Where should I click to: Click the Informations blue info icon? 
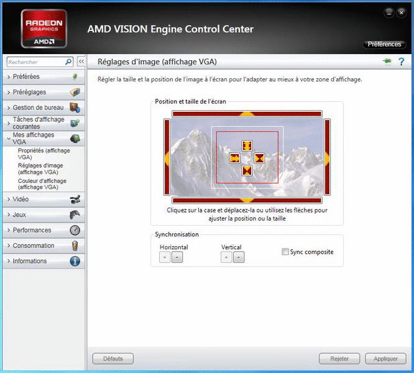pyautogui.click(x=75, y=261)
